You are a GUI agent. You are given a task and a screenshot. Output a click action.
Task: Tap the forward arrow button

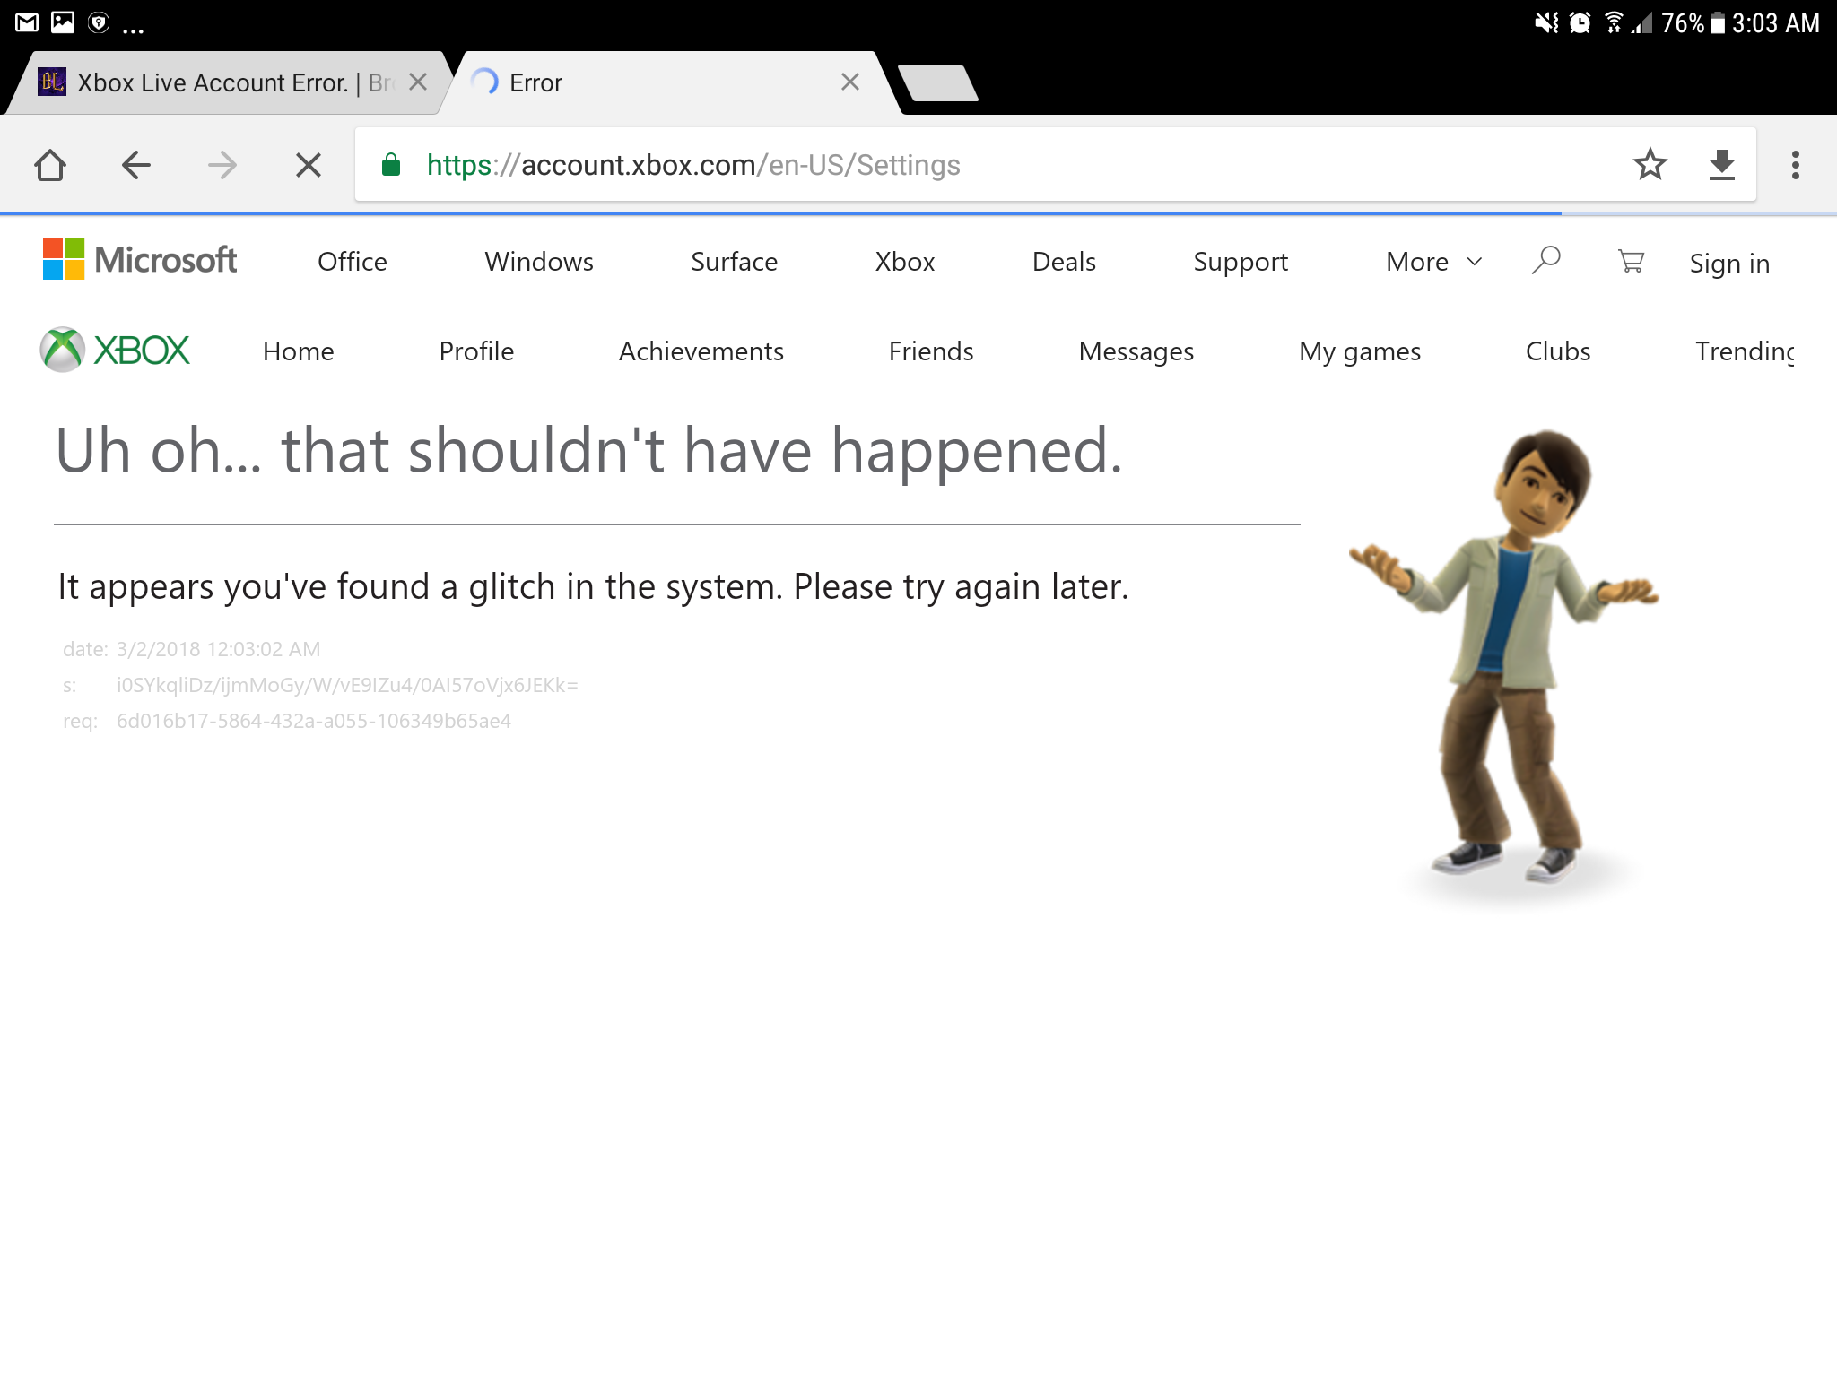(x=222, y=165)
